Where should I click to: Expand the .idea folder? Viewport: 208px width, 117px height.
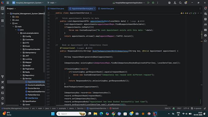coord(10,17)
